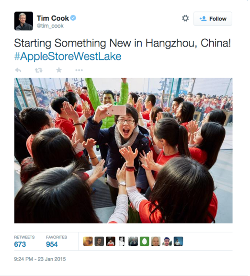This screenshot has height=276, width=250.
Task: Click the reply arrow icon
Action: 18,70
